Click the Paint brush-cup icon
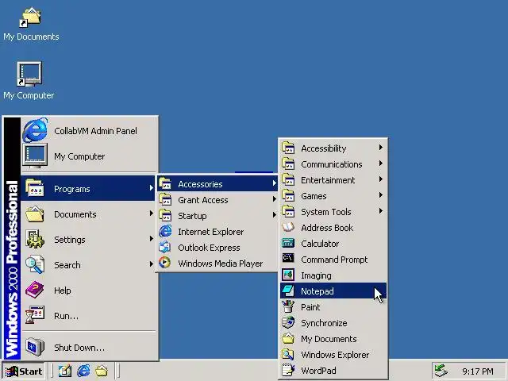The height and width of the screenshot is (381, 508). 287,306
